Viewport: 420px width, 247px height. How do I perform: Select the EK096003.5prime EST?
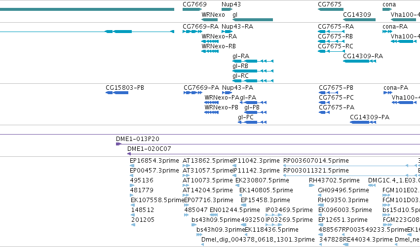[321, 215]
